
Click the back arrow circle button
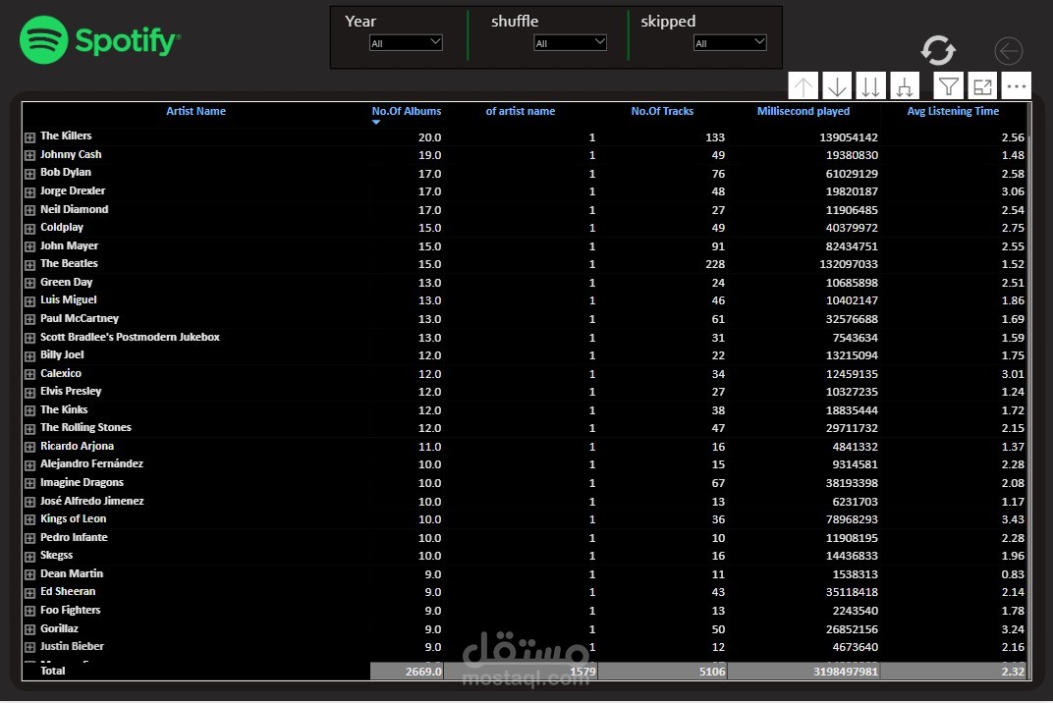pos(1008,51)
